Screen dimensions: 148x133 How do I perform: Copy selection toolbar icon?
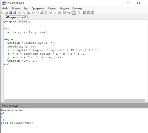click(x=24, y=13)
